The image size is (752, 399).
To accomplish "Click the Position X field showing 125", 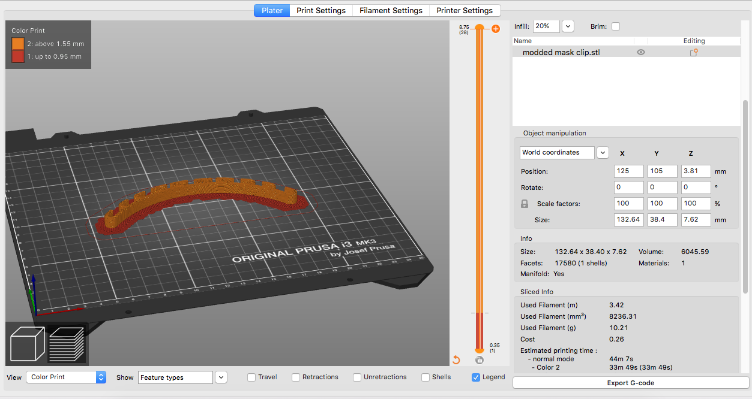I will tap(629, 171).
